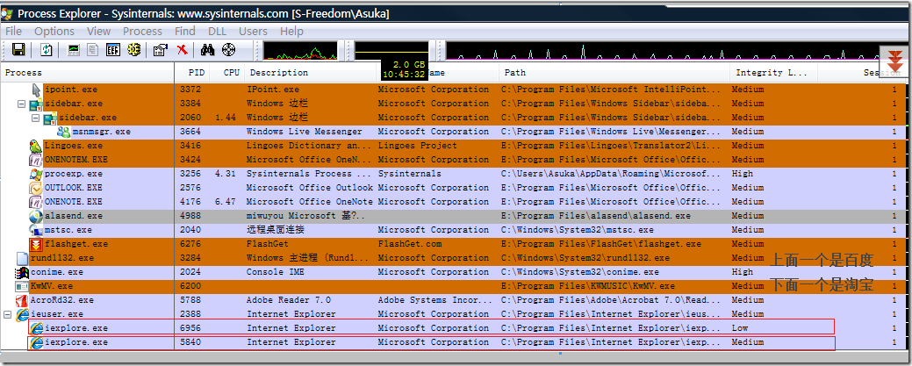Open the Properties toolbar icon
Screen dimensions: 912x366
point(161,49)
